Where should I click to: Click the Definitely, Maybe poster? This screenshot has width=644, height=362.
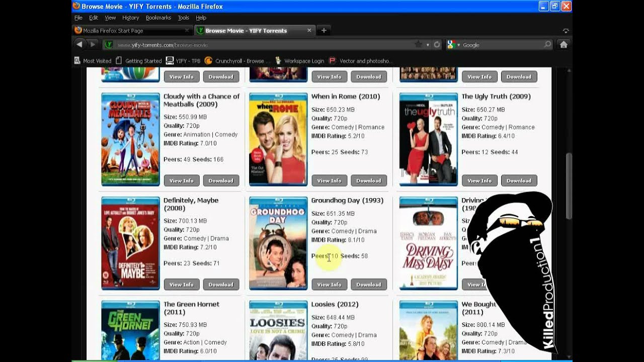pyautogui.click(x=130, y=243)
